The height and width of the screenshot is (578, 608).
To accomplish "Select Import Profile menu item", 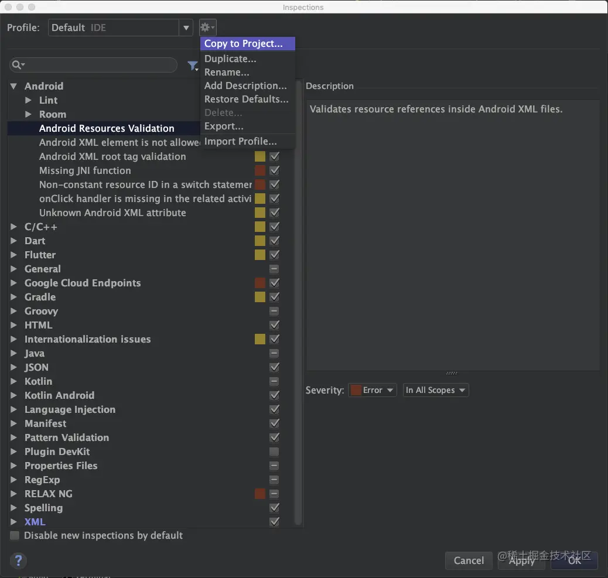I will click(x=247, y=142).
